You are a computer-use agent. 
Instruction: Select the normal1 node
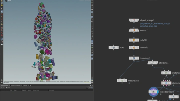point(134,48)
